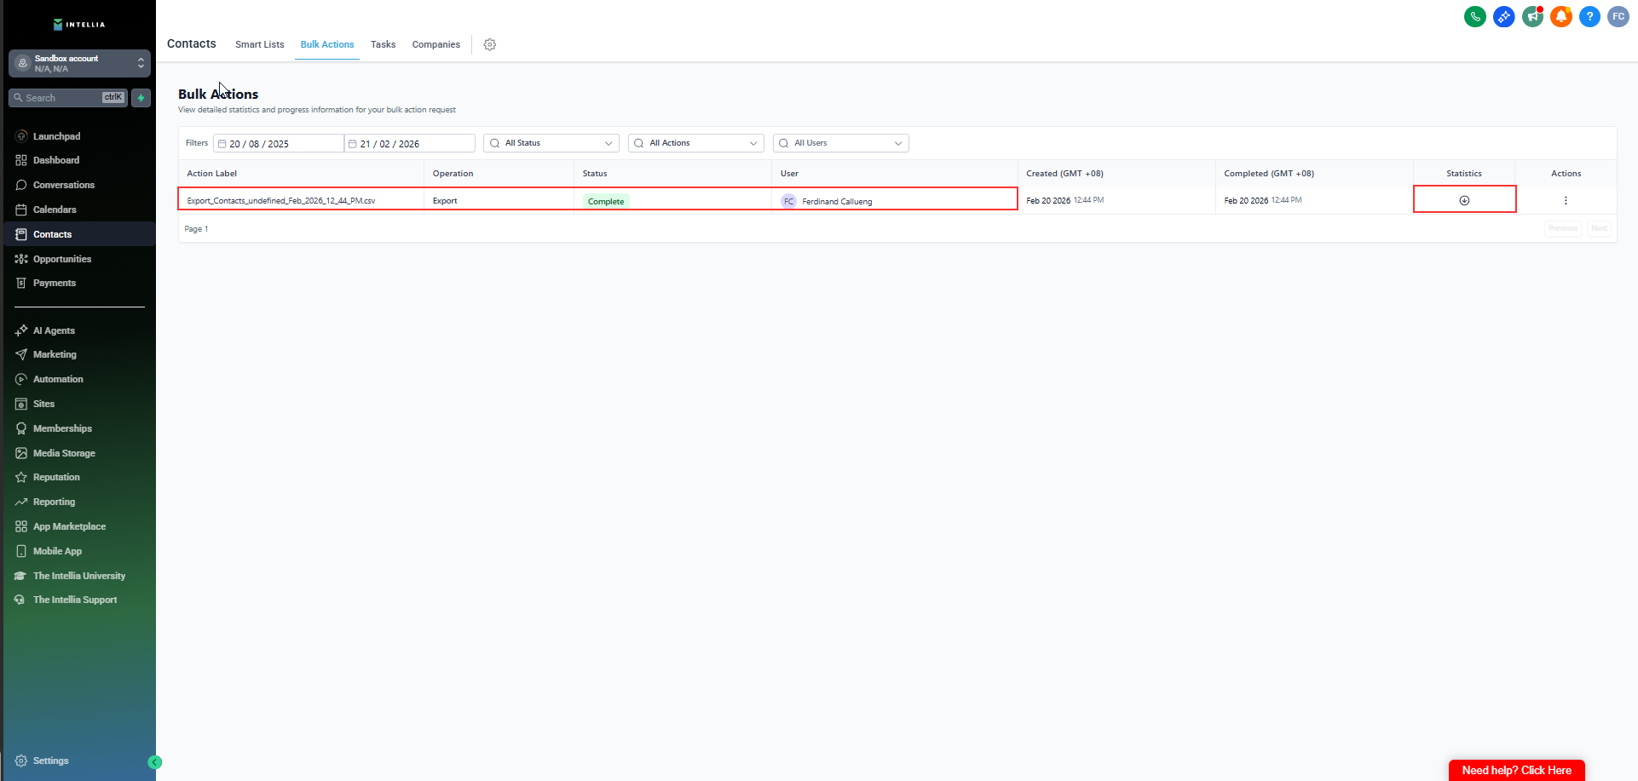Viewport: 1638px width, 781px height.
Task: Click the Export operation cell
Action: click(445, 201)
